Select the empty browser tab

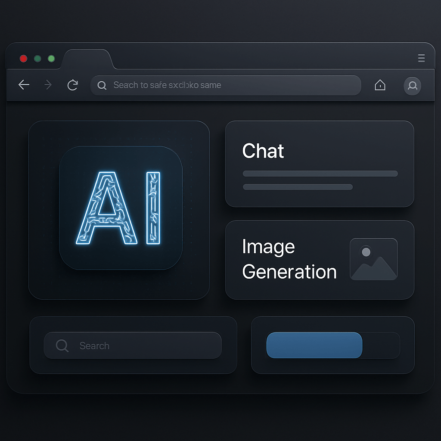click(88, 59)
